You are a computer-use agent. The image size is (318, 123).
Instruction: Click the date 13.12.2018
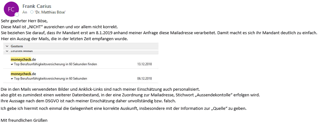point(144,64)
